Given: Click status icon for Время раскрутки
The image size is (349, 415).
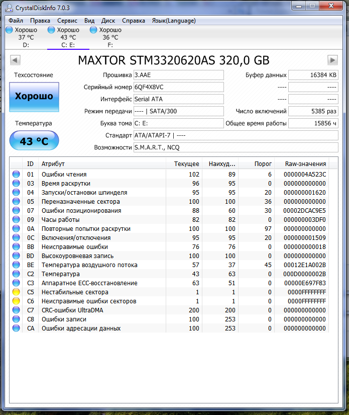Looking at the screenshot, I should coord(16,183).
